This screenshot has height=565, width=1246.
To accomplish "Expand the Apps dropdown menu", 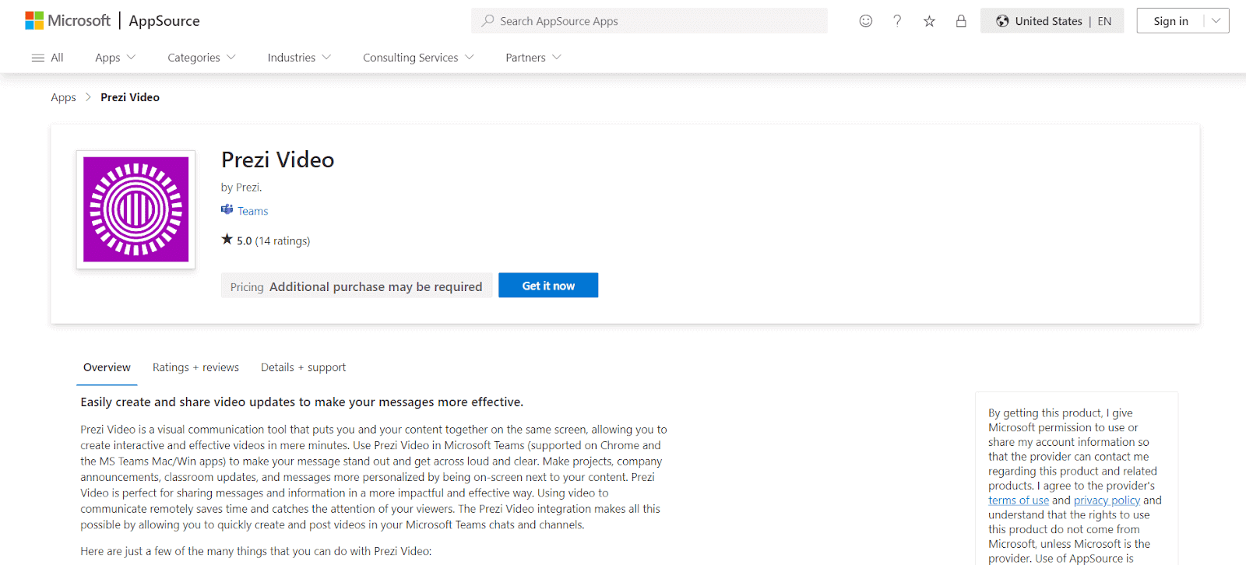I will coord(115,58).
